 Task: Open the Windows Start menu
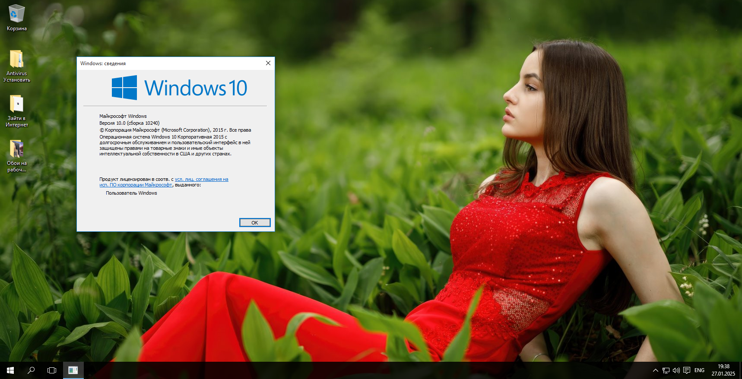point(10,370)
